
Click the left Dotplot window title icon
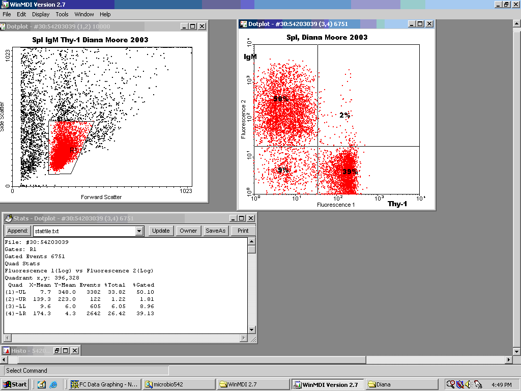pos(4,26)
